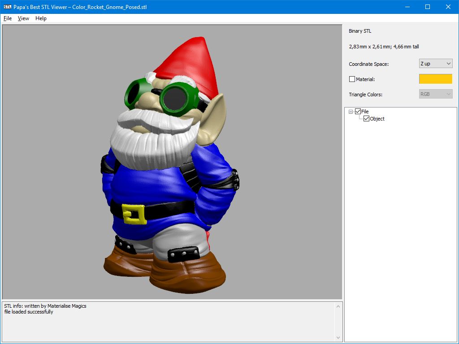The image size is (459, 344).
Task: Select the Object item label in tree
Action: click(x=377, y=119)
